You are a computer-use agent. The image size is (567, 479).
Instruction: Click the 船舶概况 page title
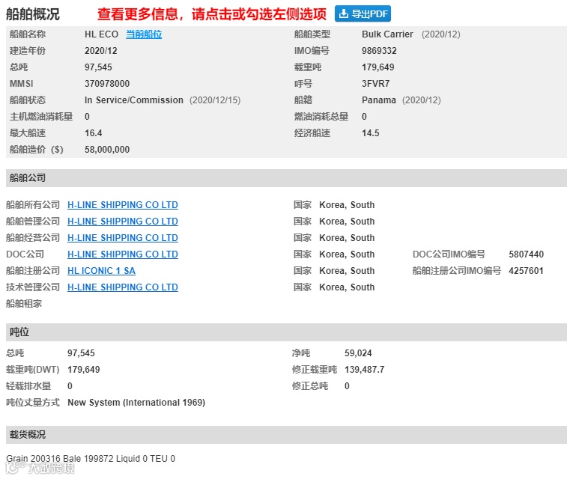(x=33, y=14)
